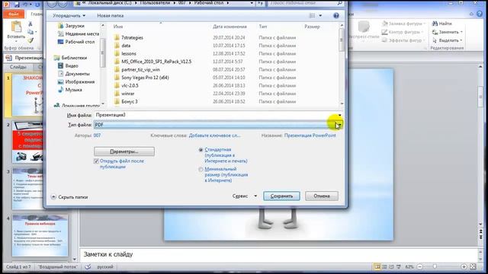This screenshot has width=488, height=274.
Task: Minimize the ribbon with the caret icon
Action: [471, 14]
